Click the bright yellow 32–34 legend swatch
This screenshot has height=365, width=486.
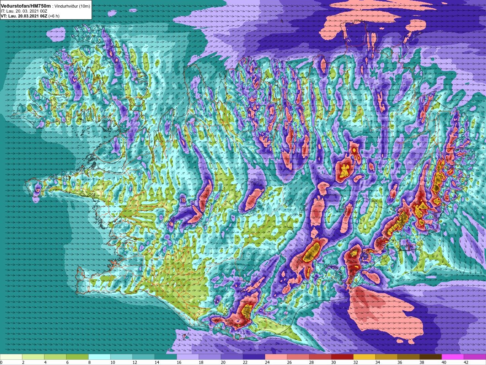point(364,357)
